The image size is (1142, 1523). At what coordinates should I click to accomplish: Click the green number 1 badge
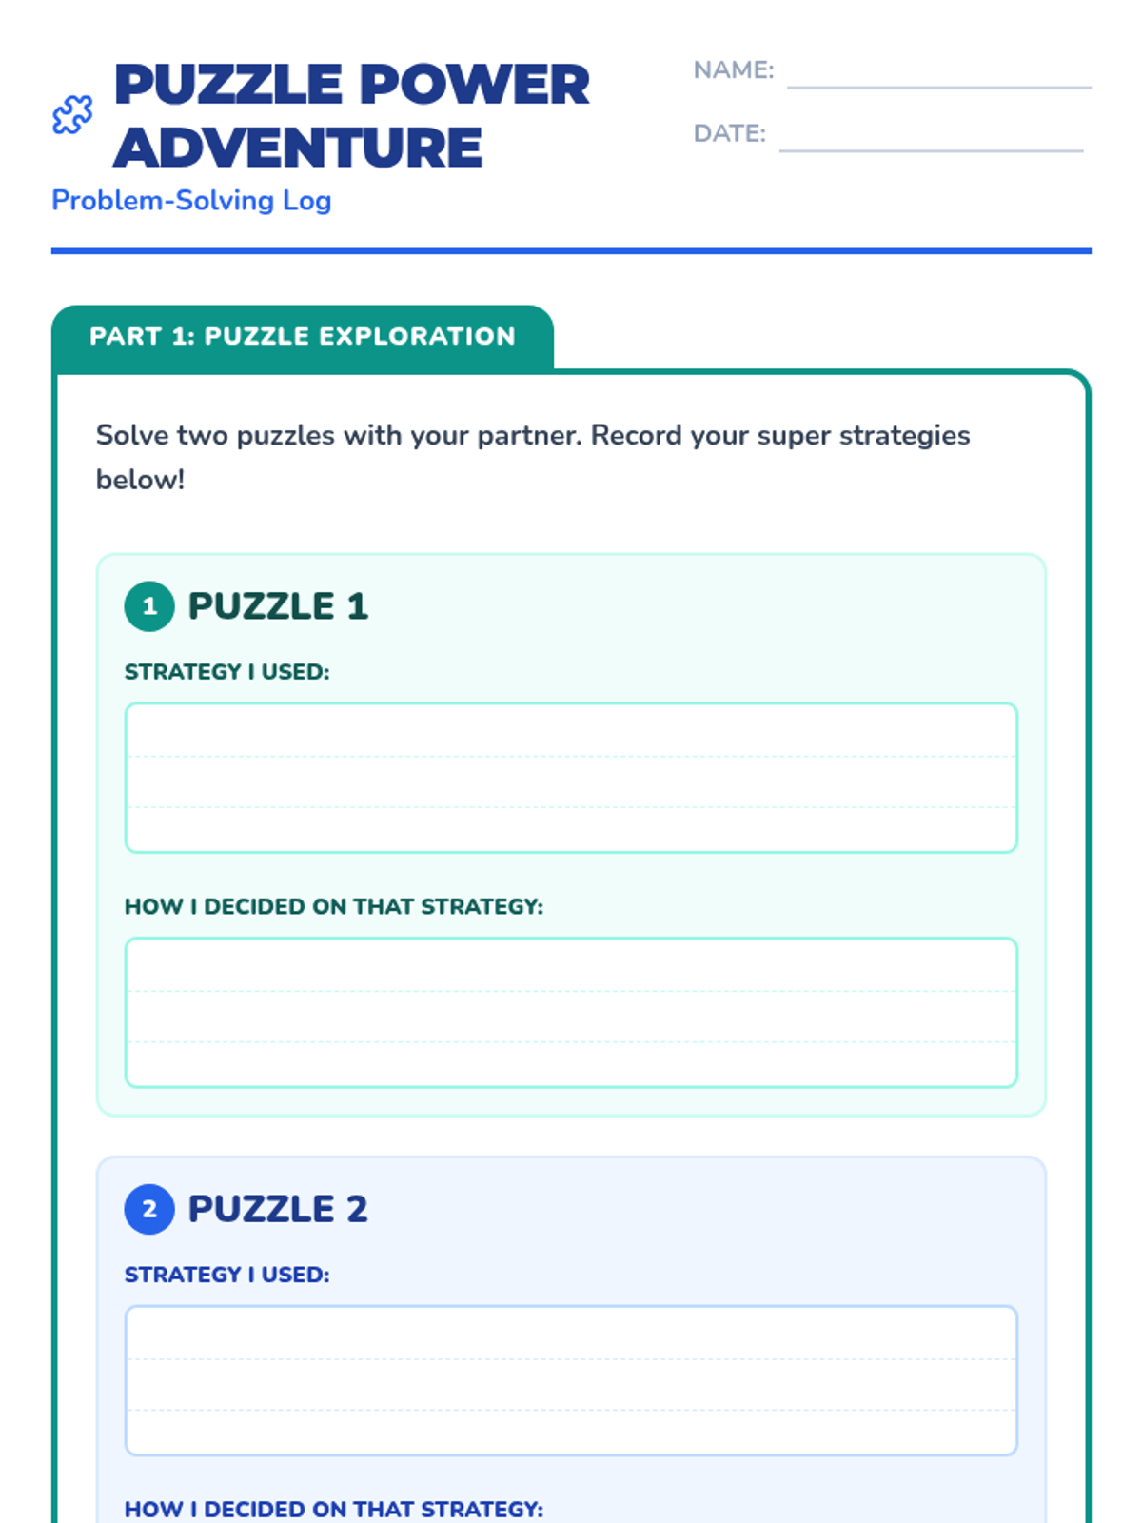(x=149, y=606)
